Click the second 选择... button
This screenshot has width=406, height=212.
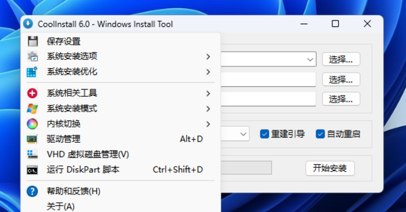coord(341,79)
